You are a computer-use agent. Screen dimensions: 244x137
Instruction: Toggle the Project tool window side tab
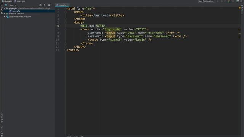point(2,9)
